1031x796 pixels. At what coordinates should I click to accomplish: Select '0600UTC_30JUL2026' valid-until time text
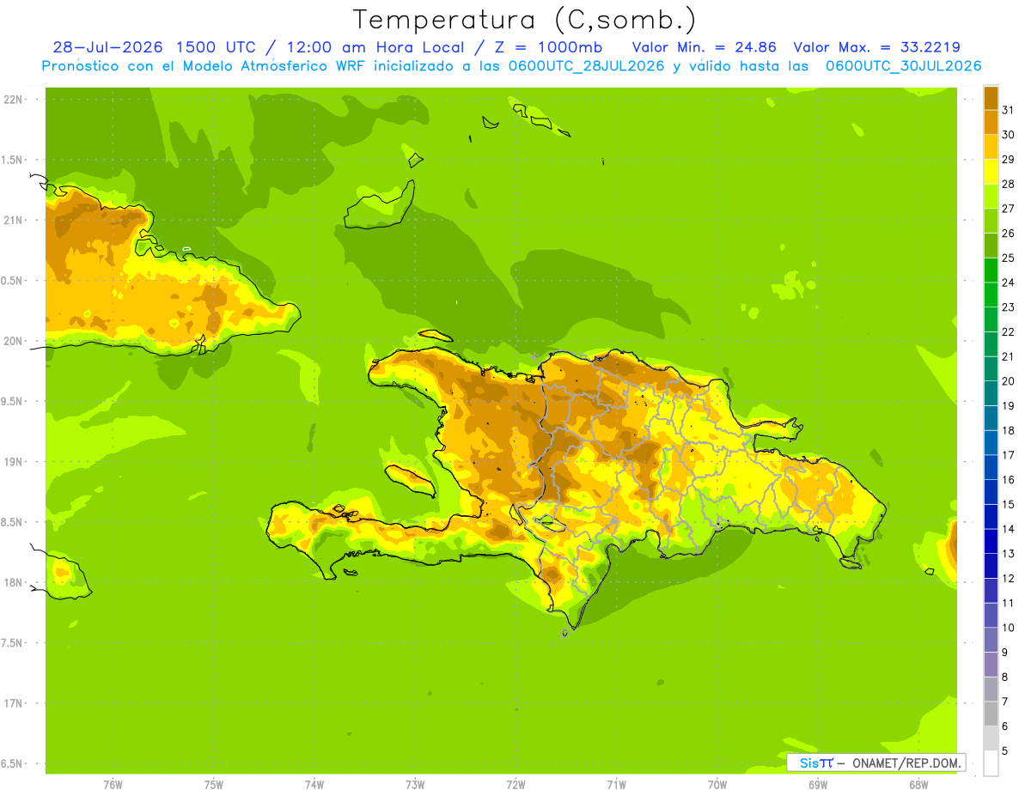(x=904, y=66)
